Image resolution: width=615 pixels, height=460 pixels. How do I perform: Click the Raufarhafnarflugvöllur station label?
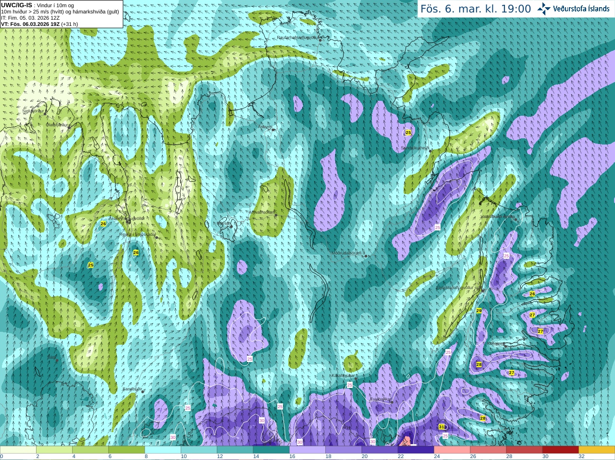click(298, 37)
